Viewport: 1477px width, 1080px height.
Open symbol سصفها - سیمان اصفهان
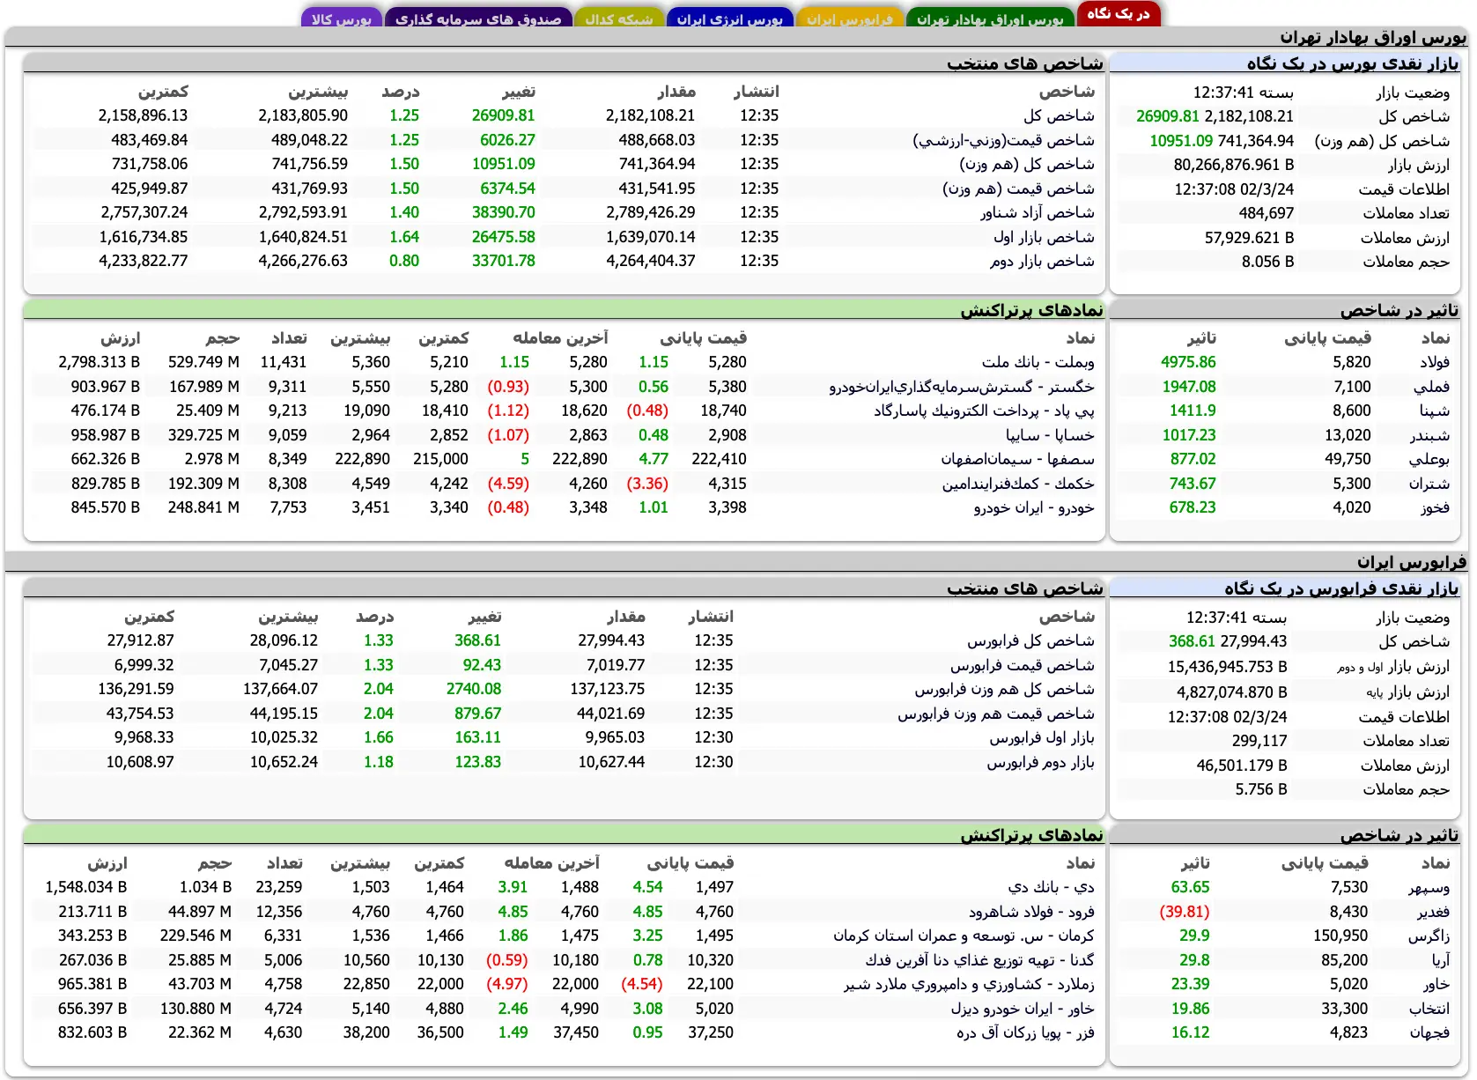1017,459
